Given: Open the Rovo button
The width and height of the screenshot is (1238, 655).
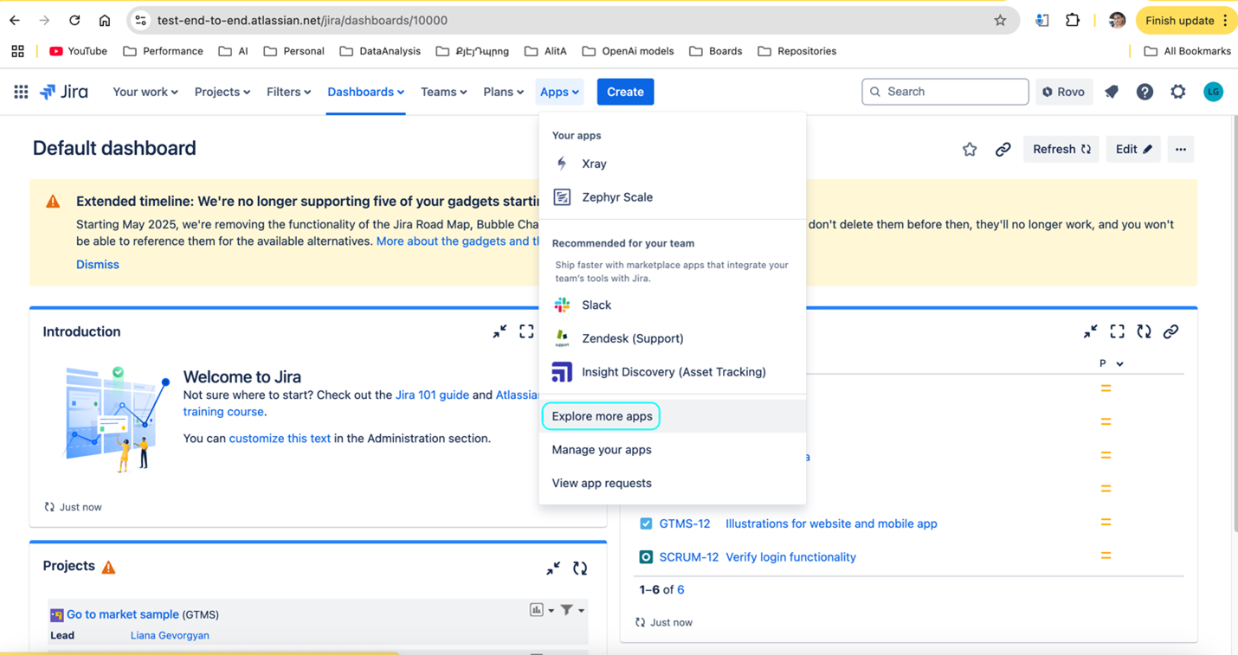Looking at the screenshot, I should pyautogui.click(x=1063, y=92).
